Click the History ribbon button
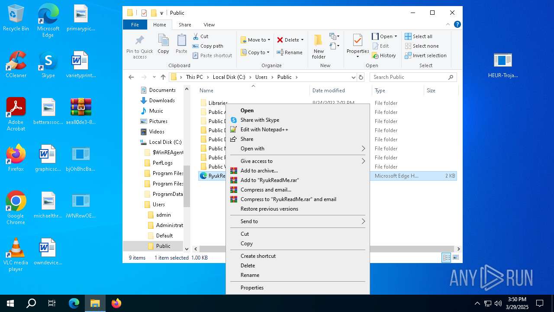This screenshot has height=312, width=554. click(x=384, y=55)
